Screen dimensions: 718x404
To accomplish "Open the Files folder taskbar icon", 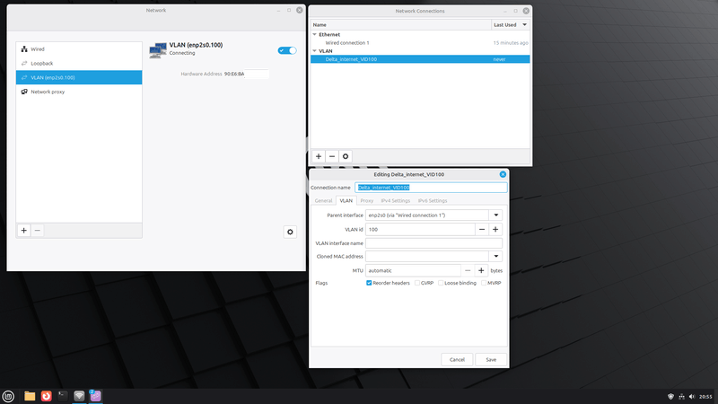I will click(30, 396).
